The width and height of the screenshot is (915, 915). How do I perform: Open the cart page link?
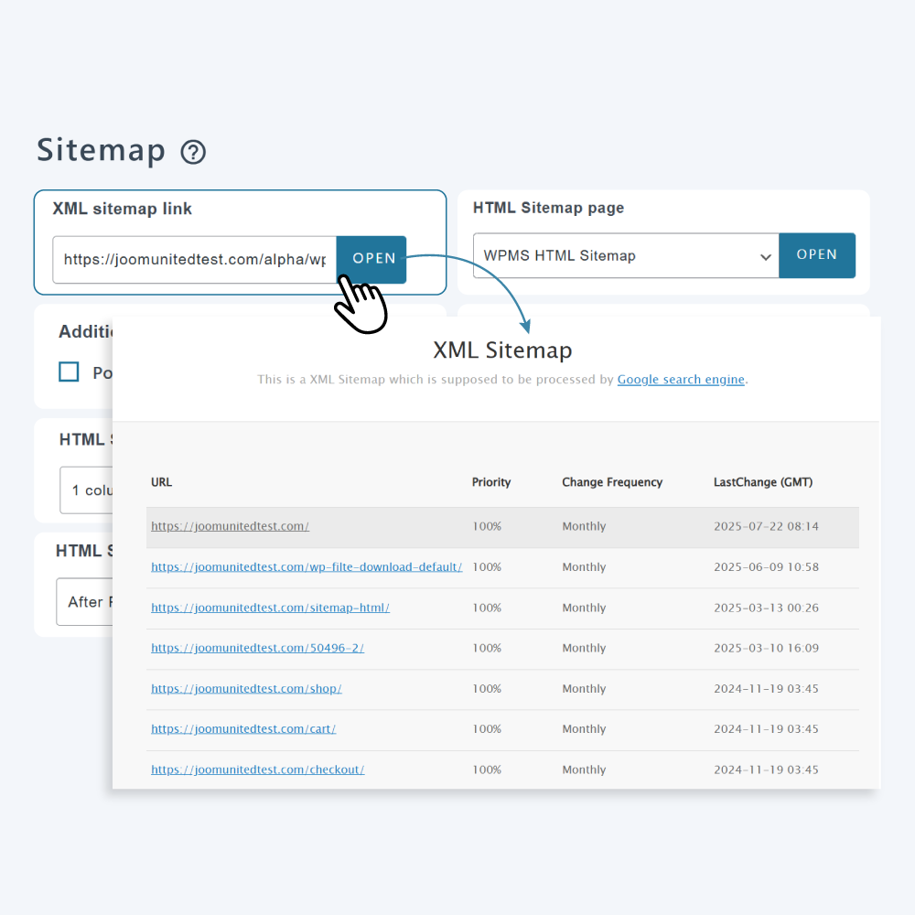pos(243,728)
